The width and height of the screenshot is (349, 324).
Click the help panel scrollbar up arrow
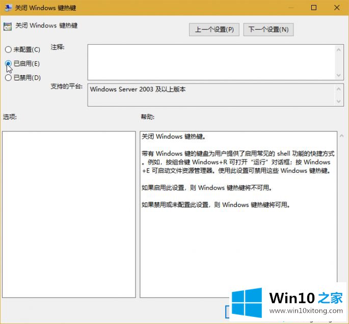pos(342,136)
